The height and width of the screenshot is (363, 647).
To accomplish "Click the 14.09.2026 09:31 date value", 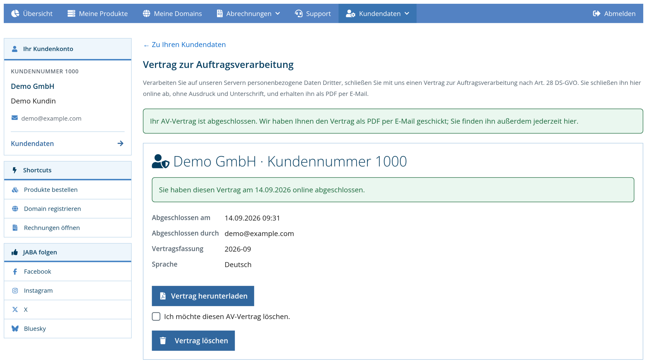I will tap(252, 218).
